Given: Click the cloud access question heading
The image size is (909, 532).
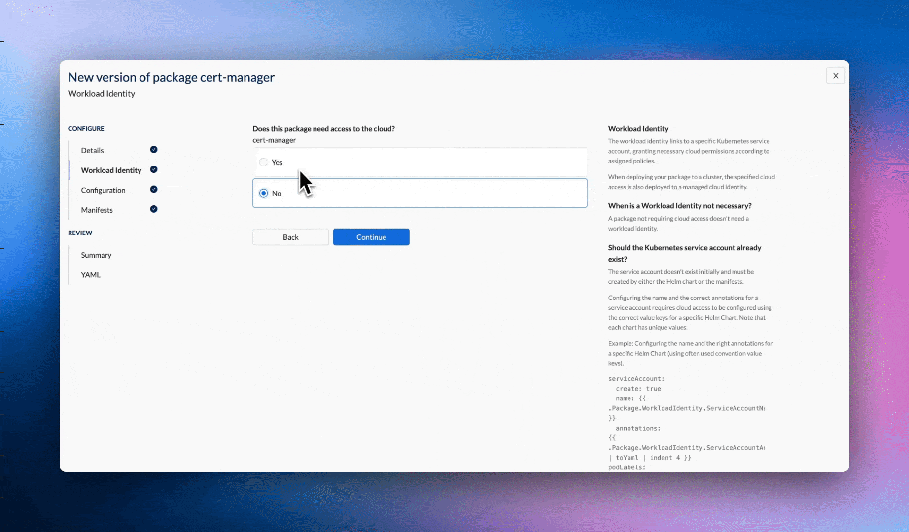Looking at the screenshot, I should point(323,129).
